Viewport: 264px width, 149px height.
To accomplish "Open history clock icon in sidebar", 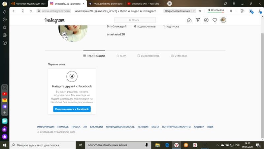I will [x=5, y=20].
